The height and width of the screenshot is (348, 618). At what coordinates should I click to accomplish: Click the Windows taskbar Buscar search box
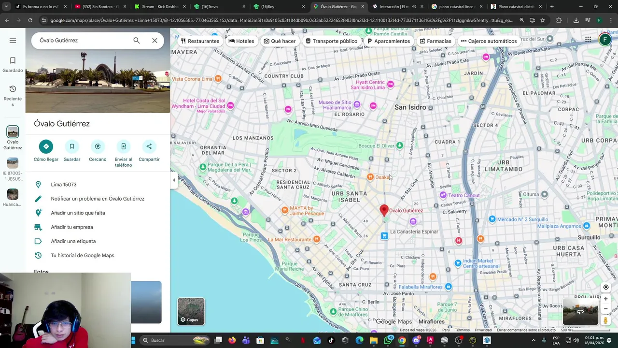coord(176,340)
